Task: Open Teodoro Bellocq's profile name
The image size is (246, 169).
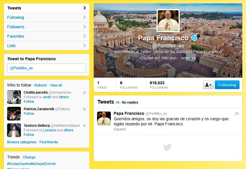Action: 36,125
